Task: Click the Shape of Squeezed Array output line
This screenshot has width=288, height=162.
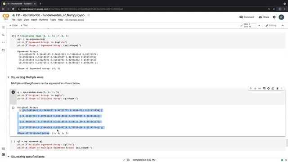Action: pos(39,68)
